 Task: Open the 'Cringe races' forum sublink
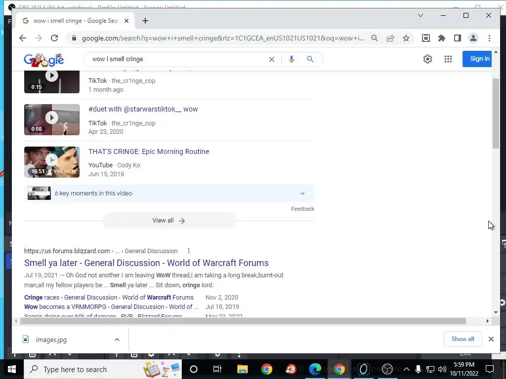pyautogui.click(x=109, y=297)
